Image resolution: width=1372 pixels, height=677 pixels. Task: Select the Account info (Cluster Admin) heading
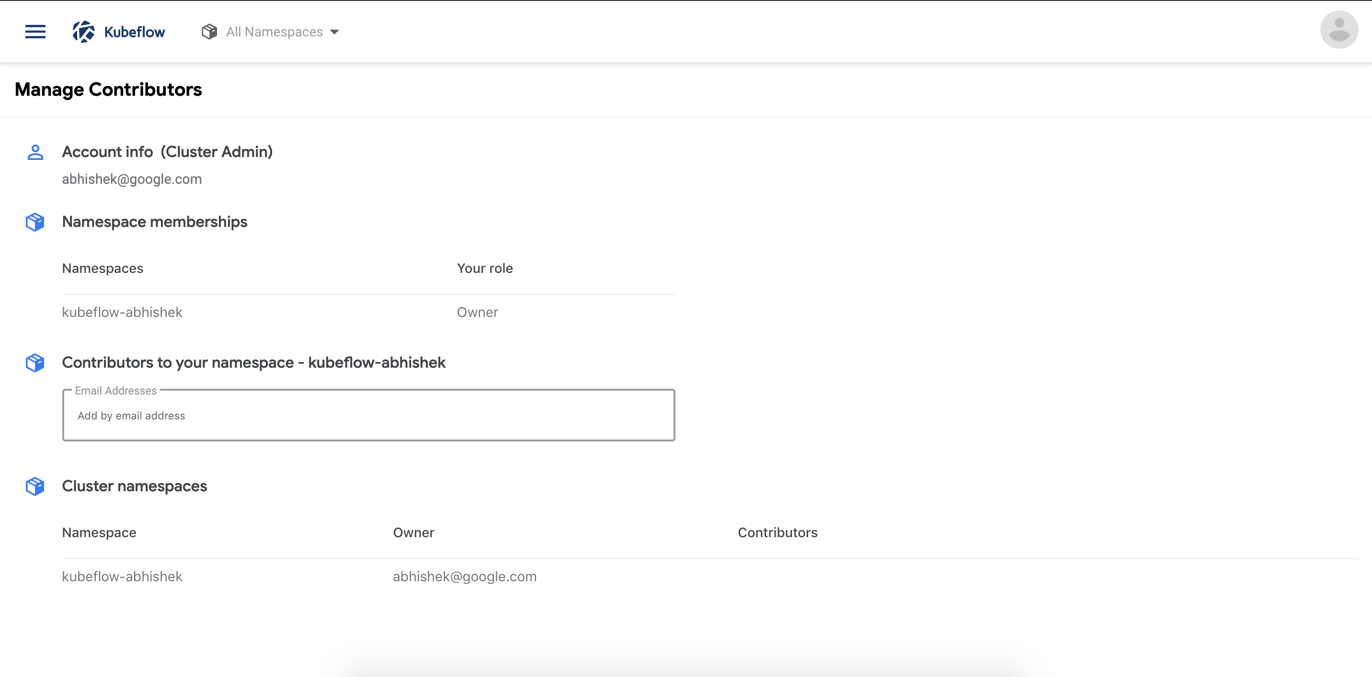click(167, 152)
